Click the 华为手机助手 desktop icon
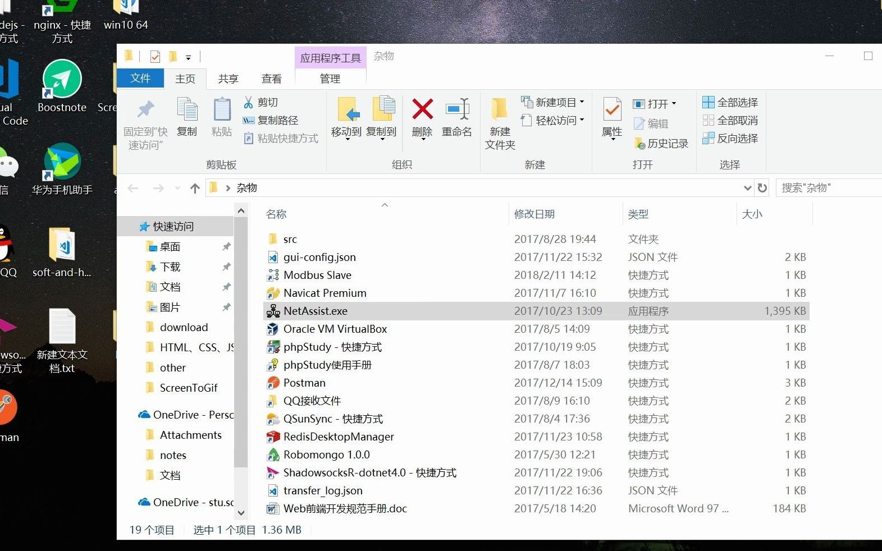882x551 pixels. [62, 169]
